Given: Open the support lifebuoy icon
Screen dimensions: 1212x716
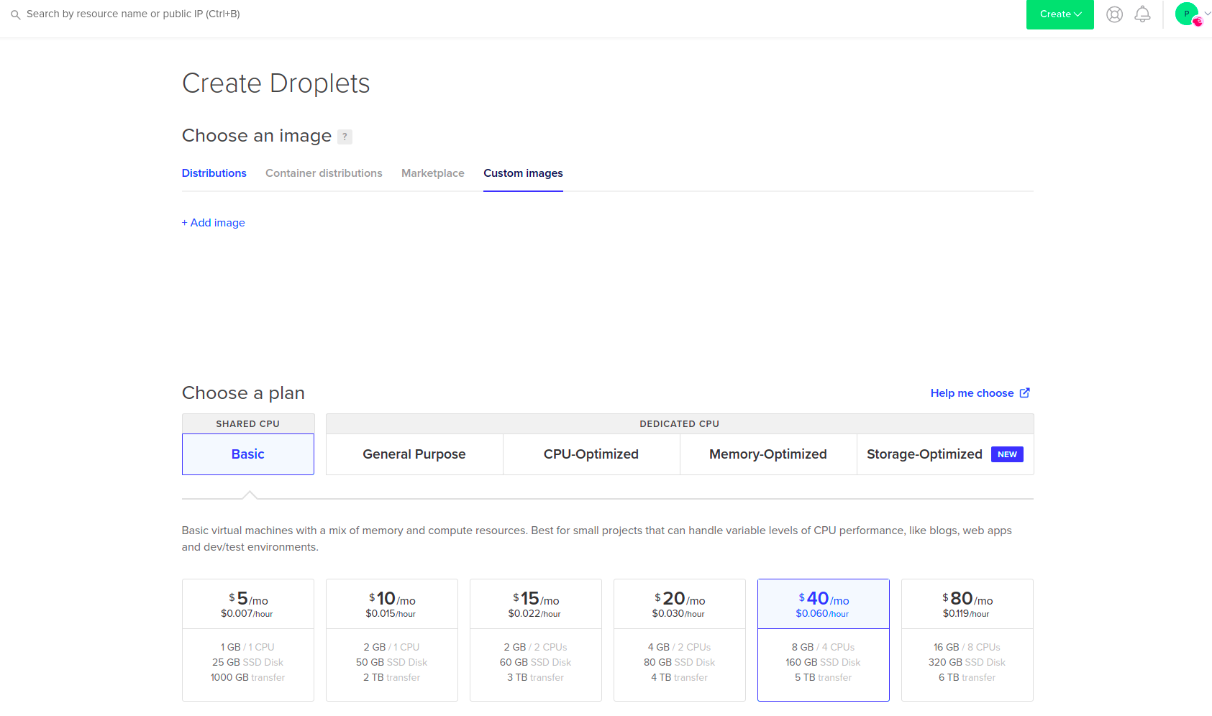Looking at the screenshot, I should (x=1114, y=14).
